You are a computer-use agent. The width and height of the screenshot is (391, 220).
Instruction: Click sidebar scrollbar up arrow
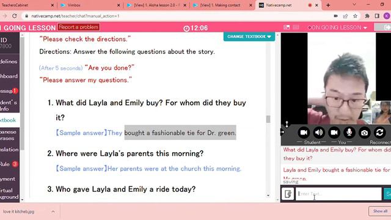click(x=22, y=35)
